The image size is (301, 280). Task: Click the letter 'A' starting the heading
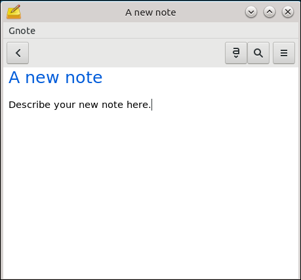click(x=14, y=77)
